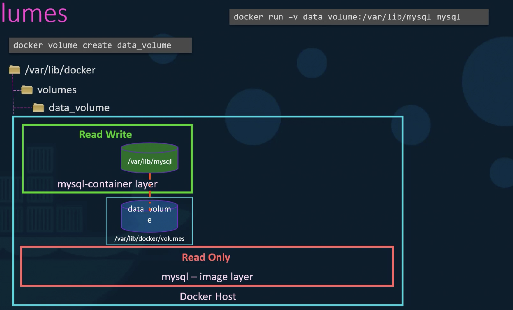Image resolution: width=513 pixels, height=310 pixels.
Task: Click the docker volume create command box
Action: 100,45
